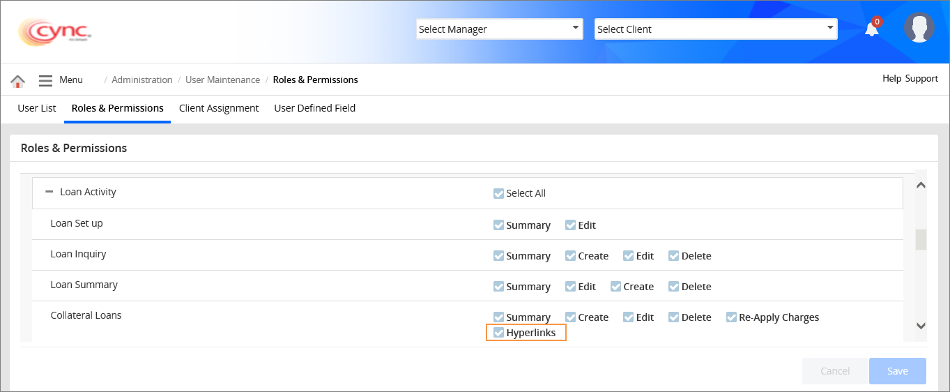
Task: Open the Select Client dropdown
Action: [x=715, y=29]
